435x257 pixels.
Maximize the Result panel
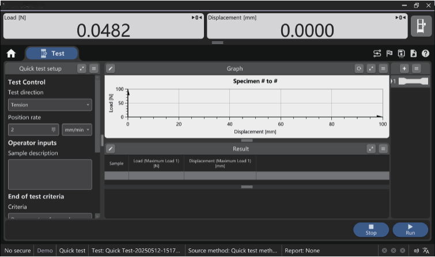click(371, 149)
